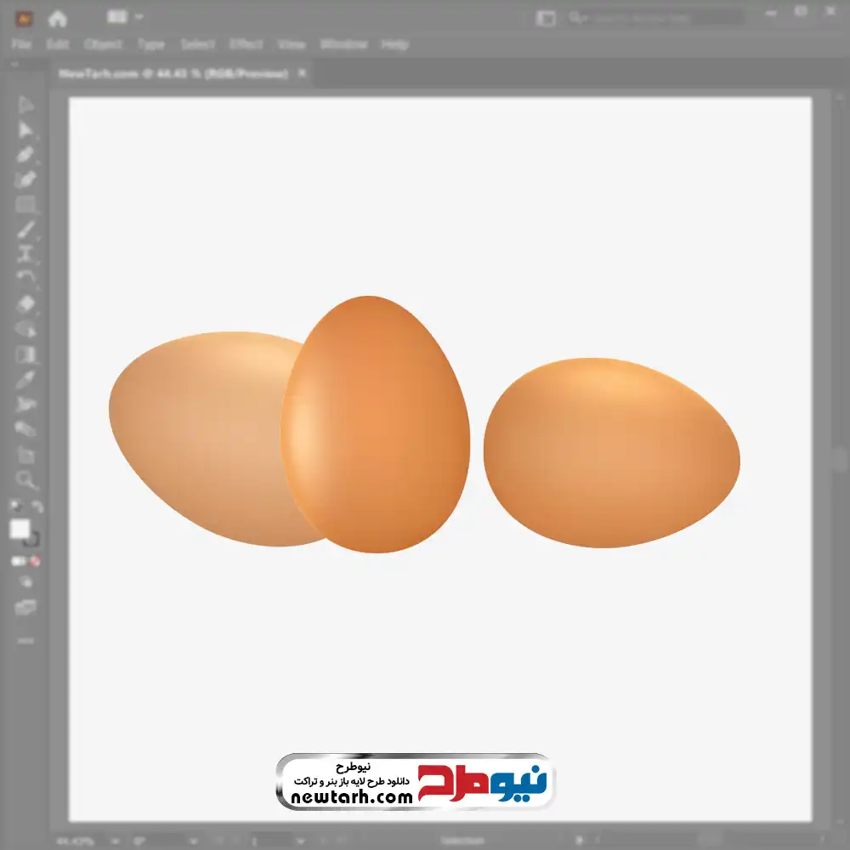Choose the Eraser tool
Viewport: 850px width, 850px height.
25,303
